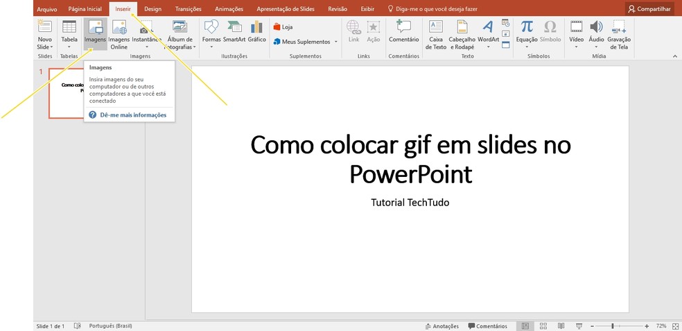682x331 pixels.
Task: Expand Equação dropdown arrow
Action: point(527,47)
